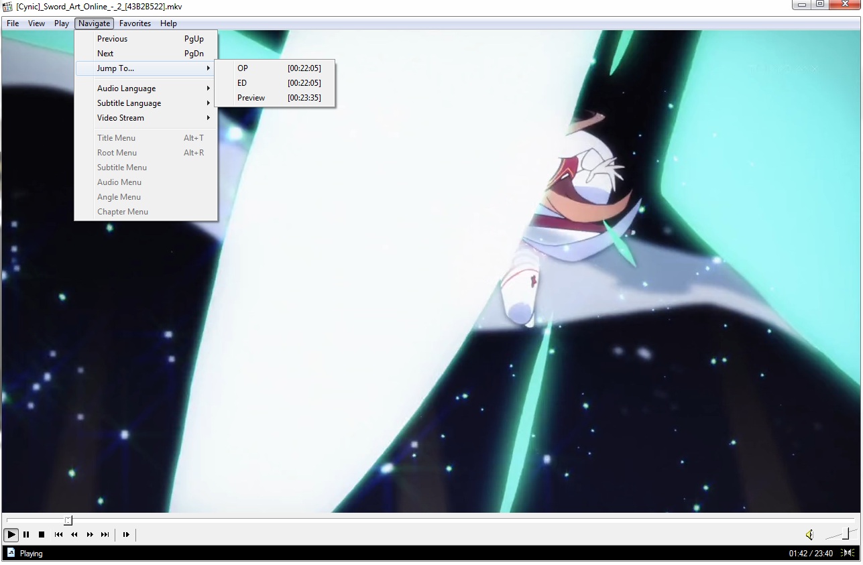863x565 pixels.
Task: Open the Help menu
Action: (168, 23)
